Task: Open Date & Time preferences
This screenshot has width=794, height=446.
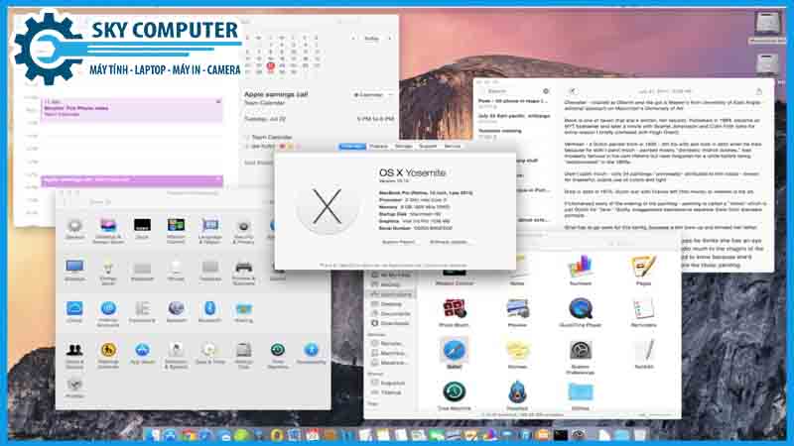Action: coord(210,354)
